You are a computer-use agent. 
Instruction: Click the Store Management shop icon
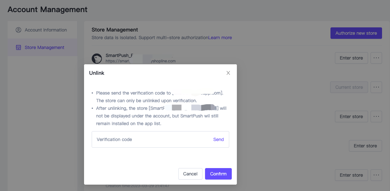18,47
